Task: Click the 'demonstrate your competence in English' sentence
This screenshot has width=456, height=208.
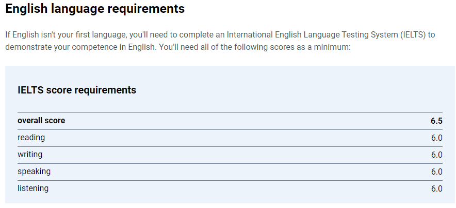Action: (x=80, y=47)
